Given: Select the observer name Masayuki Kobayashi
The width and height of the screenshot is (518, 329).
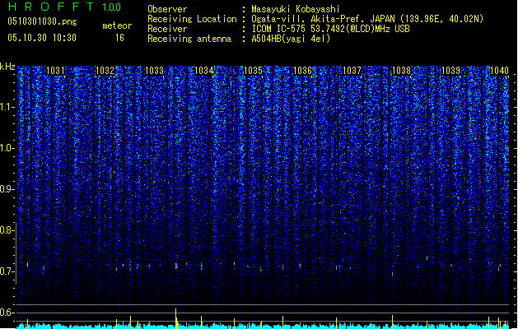Looking at the screenshot, I should click(296, 9).
